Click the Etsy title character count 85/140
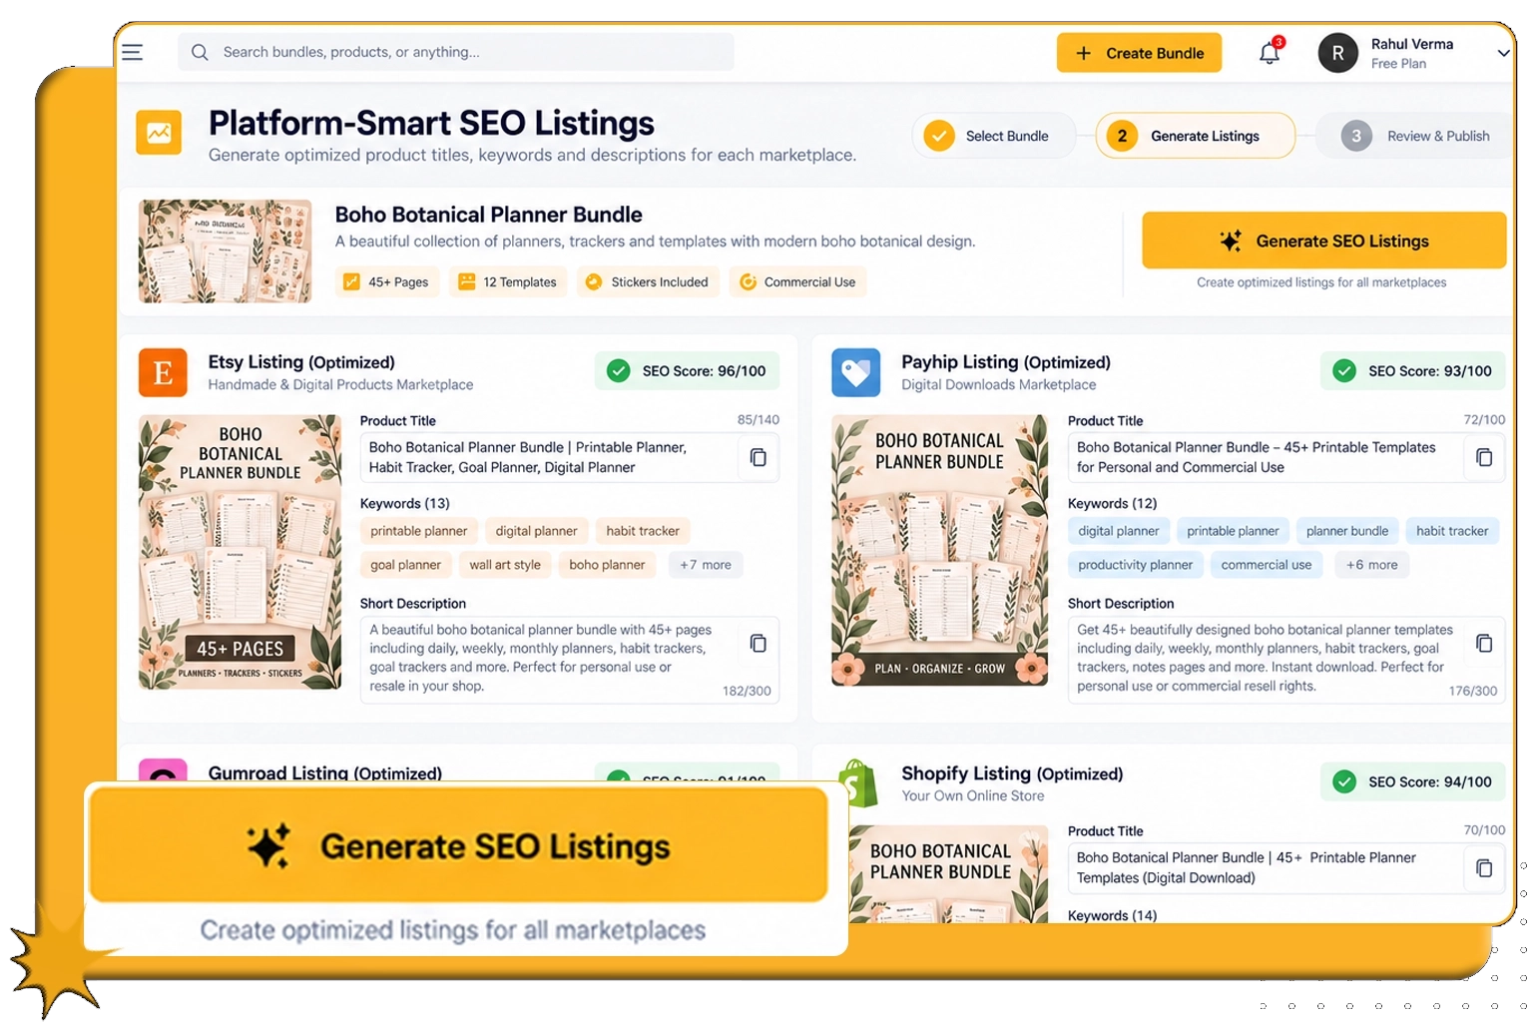 tap(759, 420)
